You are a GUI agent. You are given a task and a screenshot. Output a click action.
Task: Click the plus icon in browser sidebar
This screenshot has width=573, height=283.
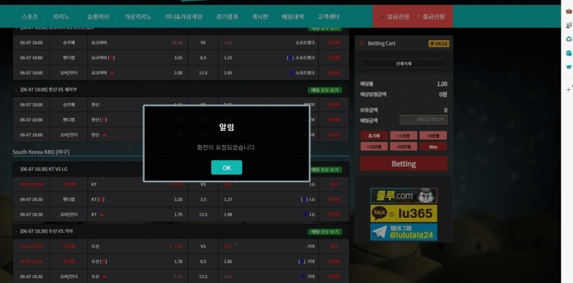[x=568, y=89]
